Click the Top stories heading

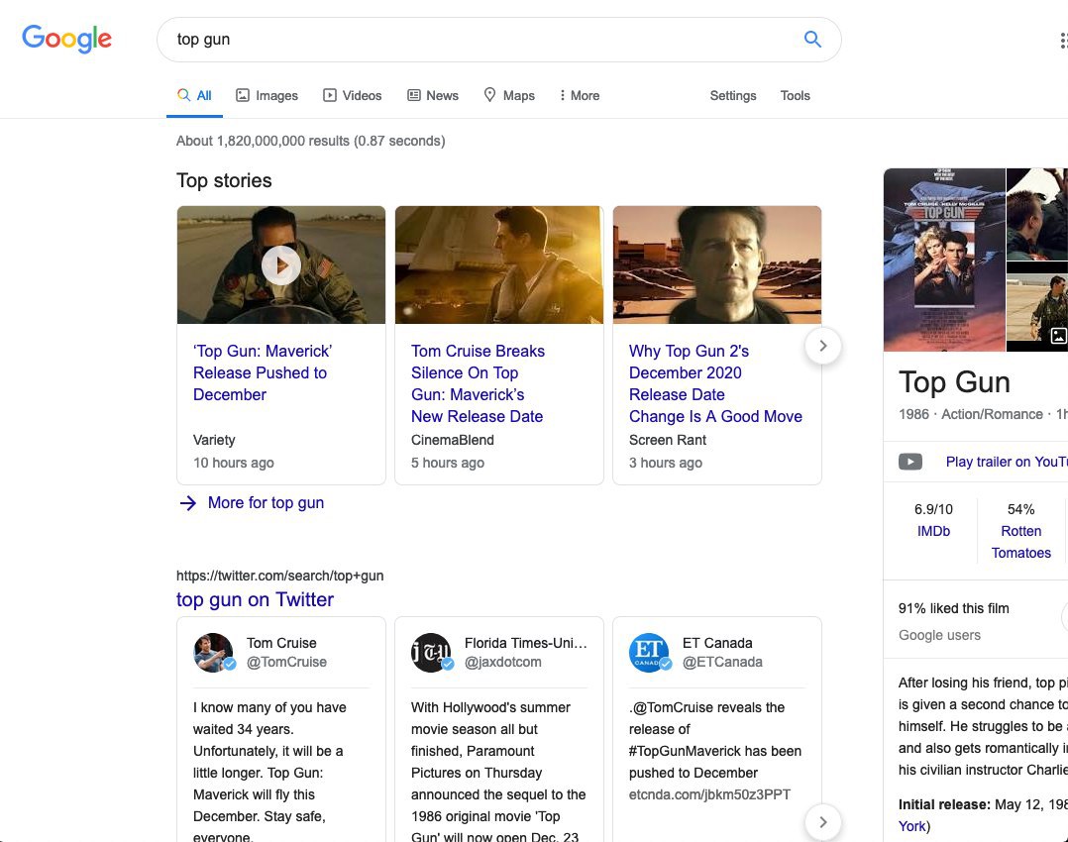[x=224, y=180]
